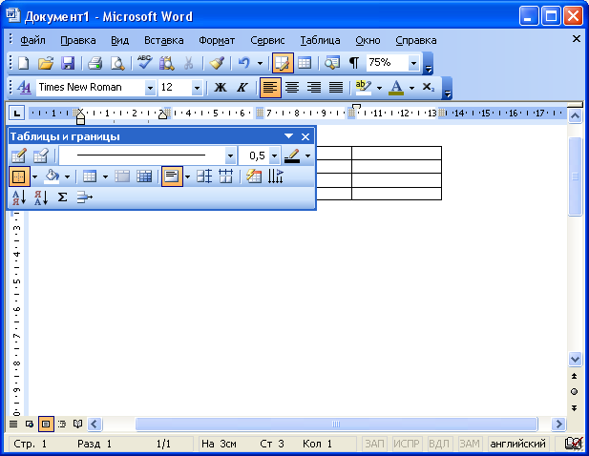Toggle show paragraph marks (¶)
The height and width of the screenshot is (456, 589).
click(x=354, y=63)
